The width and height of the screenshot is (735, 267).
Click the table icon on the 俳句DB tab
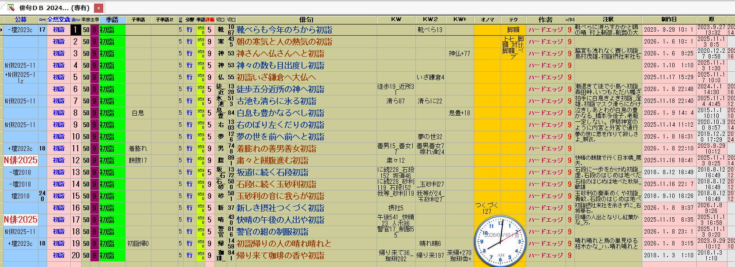11,7
